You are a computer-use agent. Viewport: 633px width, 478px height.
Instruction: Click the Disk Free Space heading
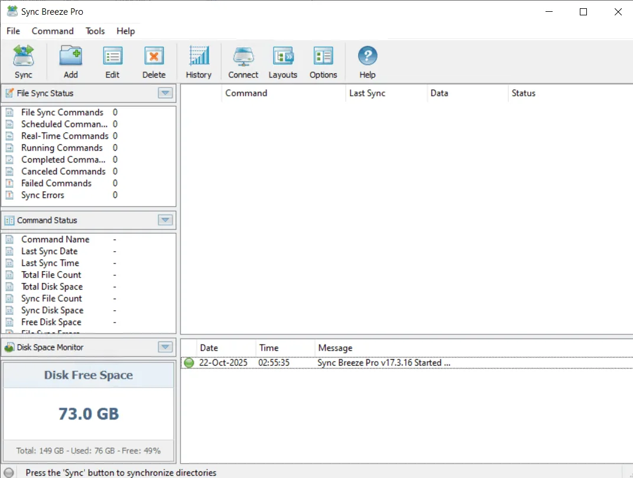click(89, 375)
